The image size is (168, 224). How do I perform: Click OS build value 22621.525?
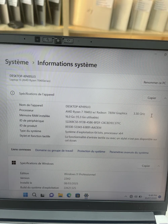tap(70, 188)
